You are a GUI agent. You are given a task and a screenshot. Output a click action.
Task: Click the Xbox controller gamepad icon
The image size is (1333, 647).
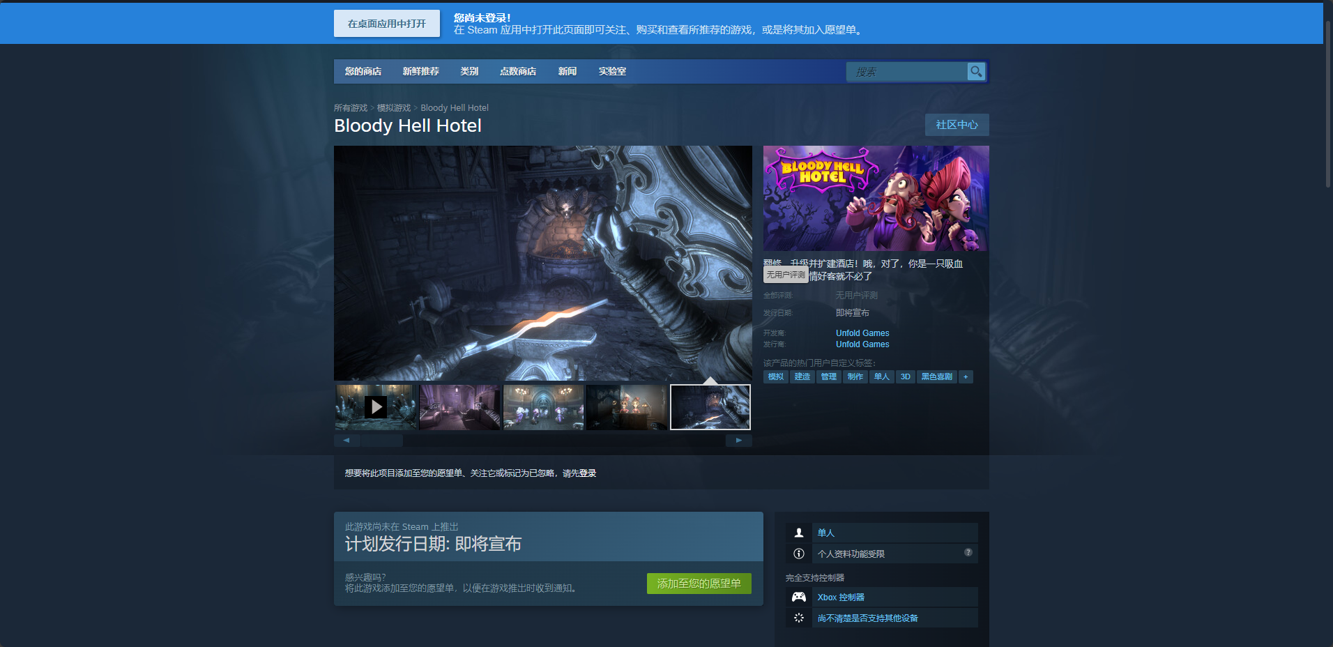(799, 597)
